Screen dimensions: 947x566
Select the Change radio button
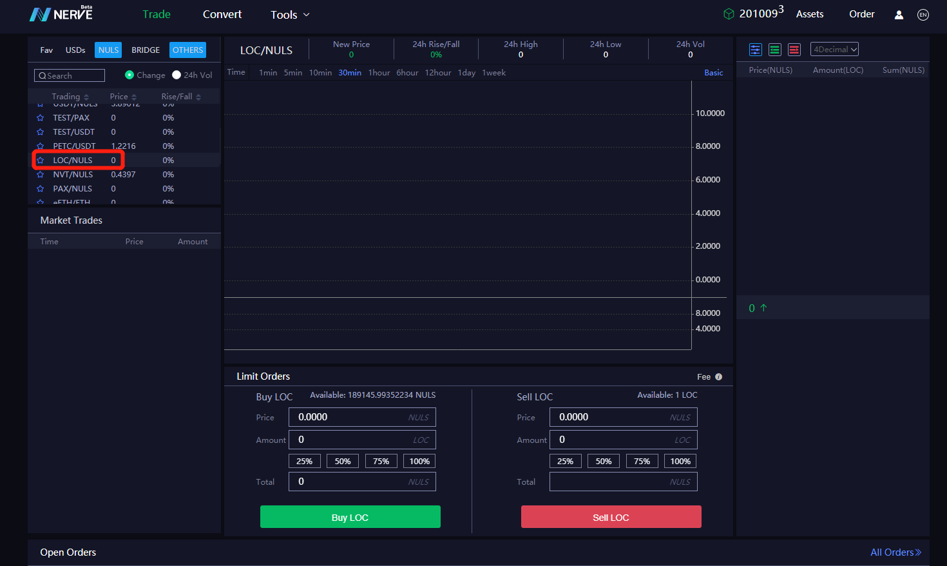tap(129, 75)
